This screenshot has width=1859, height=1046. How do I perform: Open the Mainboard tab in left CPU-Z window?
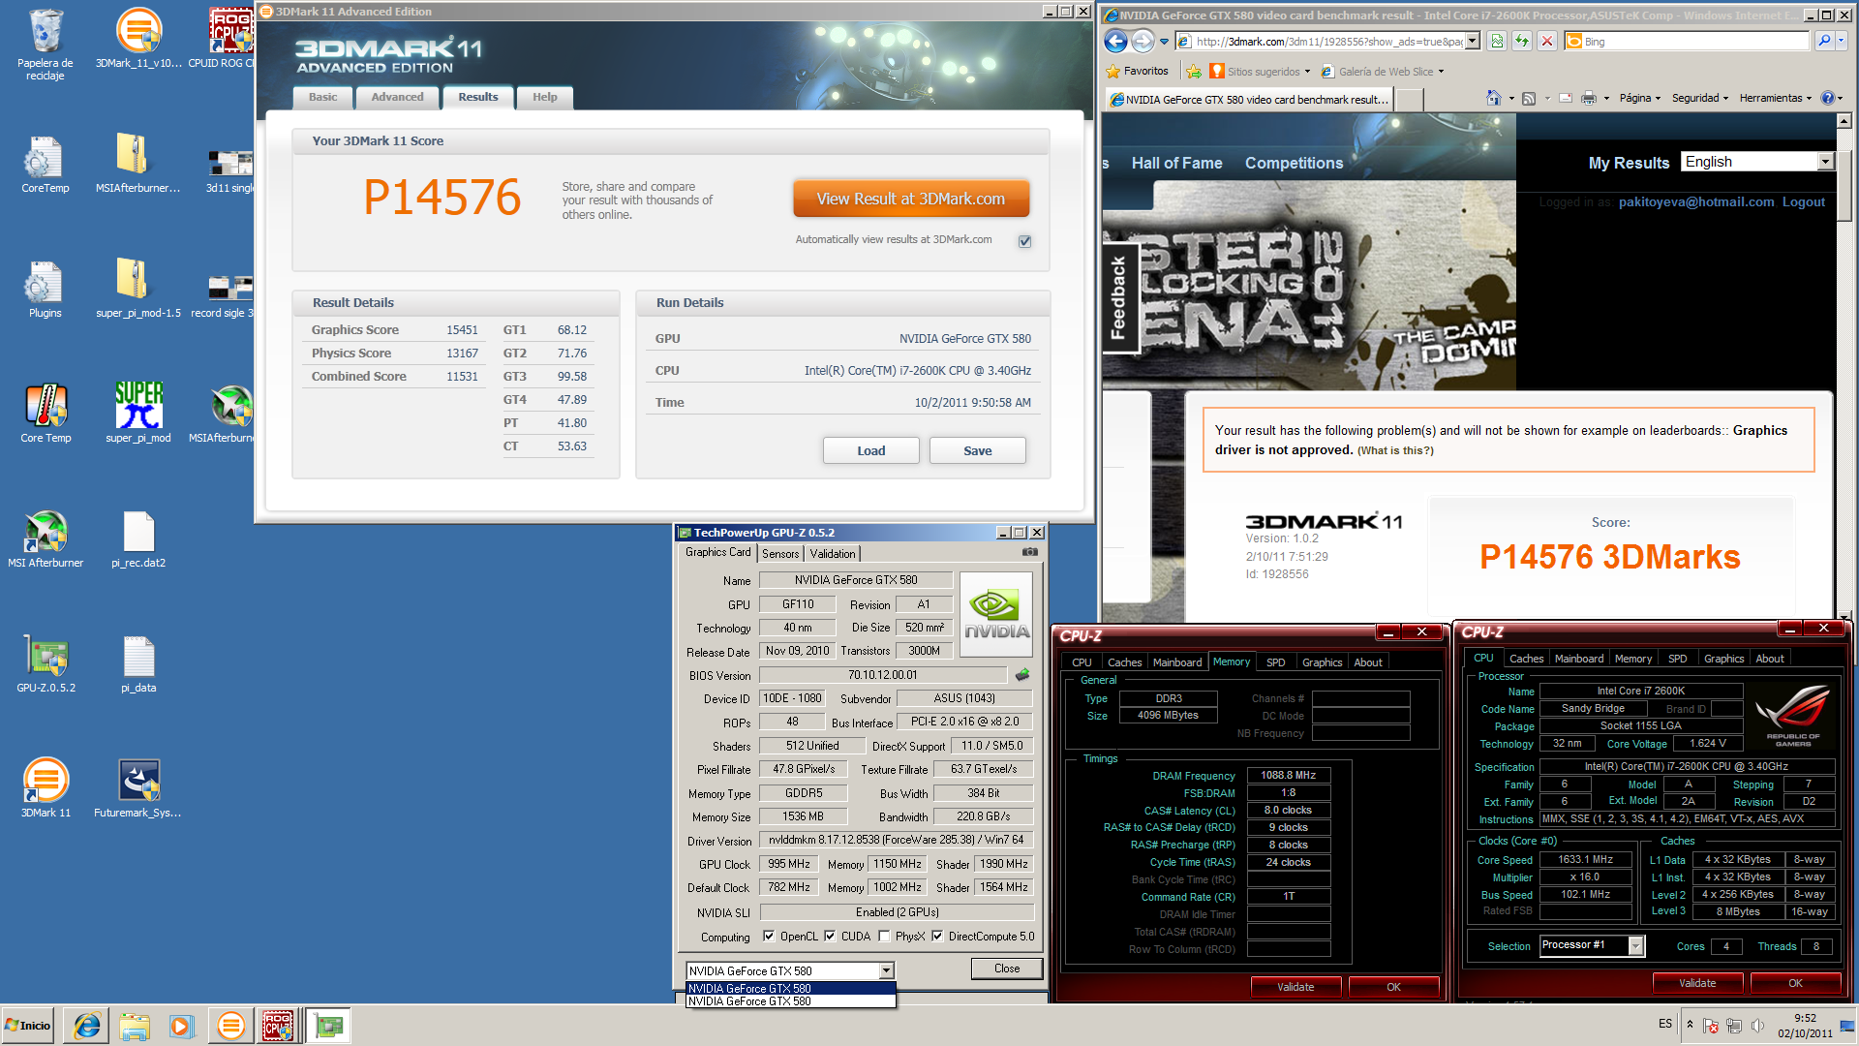coord(1177,662)
